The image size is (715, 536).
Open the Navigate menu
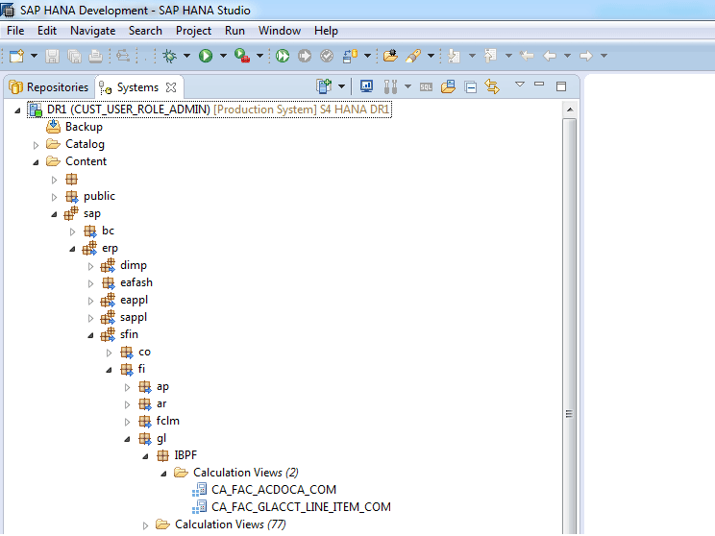(x=92, y=31)
